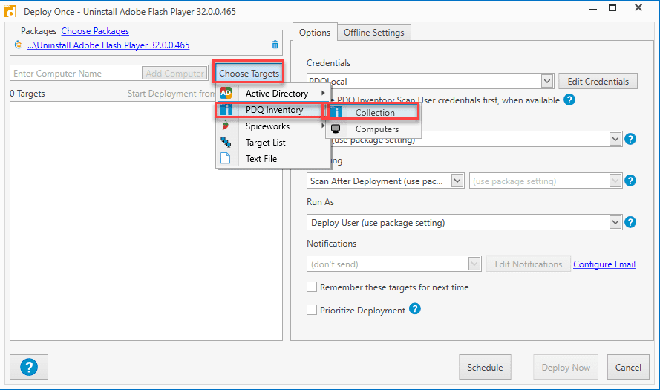Select Text File menu entry

[x=272, y=159]
